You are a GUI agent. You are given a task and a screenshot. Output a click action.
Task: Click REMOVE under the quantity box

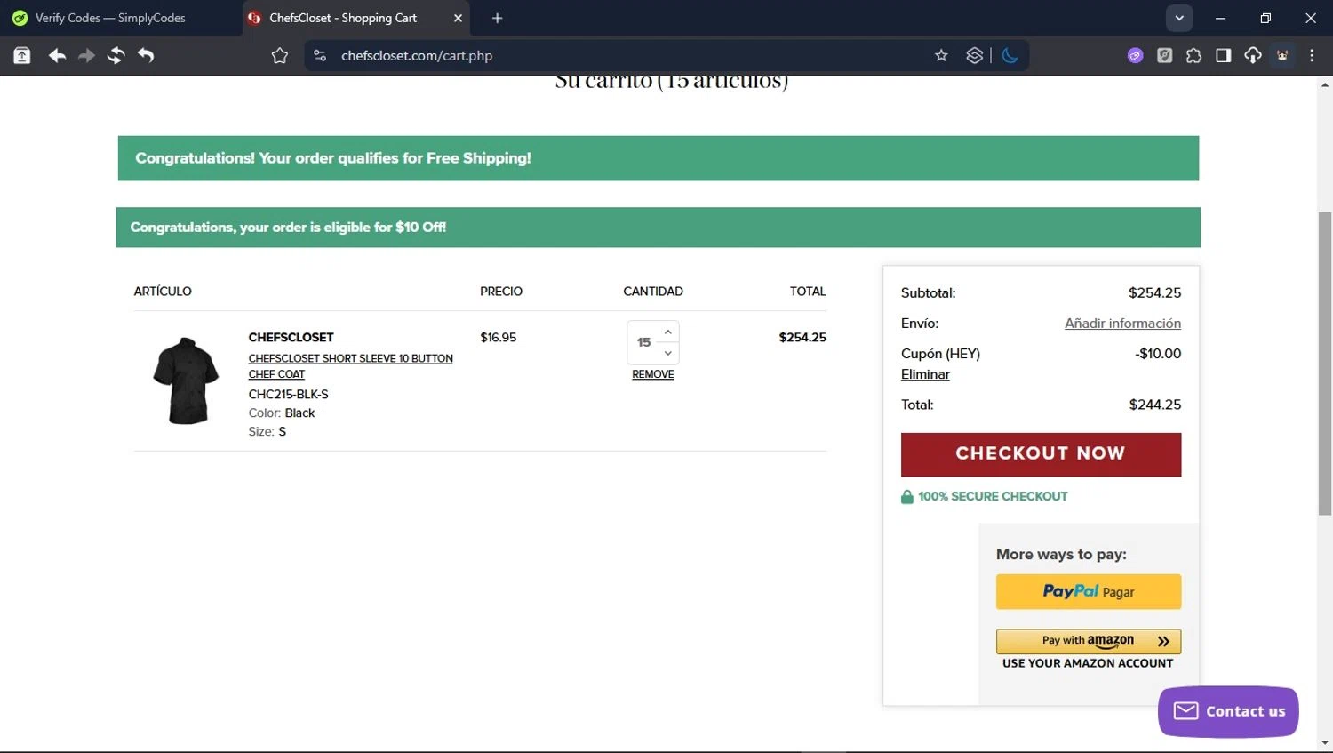click(652, 374)
